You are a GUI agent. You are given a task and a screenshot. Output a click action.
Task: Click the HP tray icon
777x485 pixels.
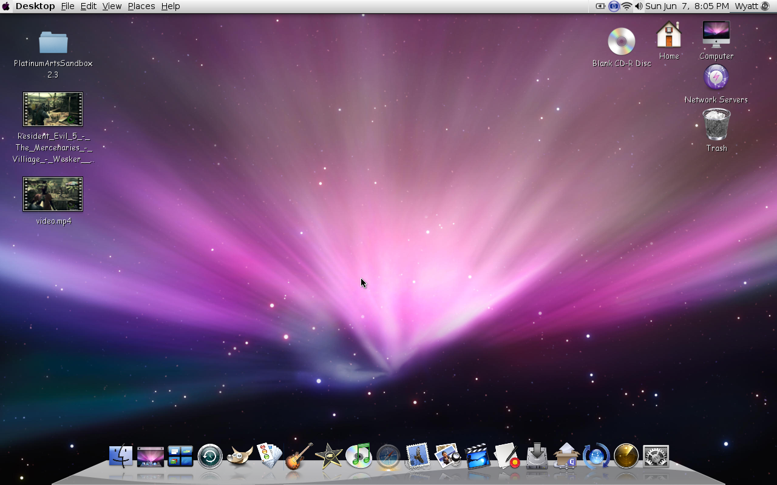(x=614, y=6)
